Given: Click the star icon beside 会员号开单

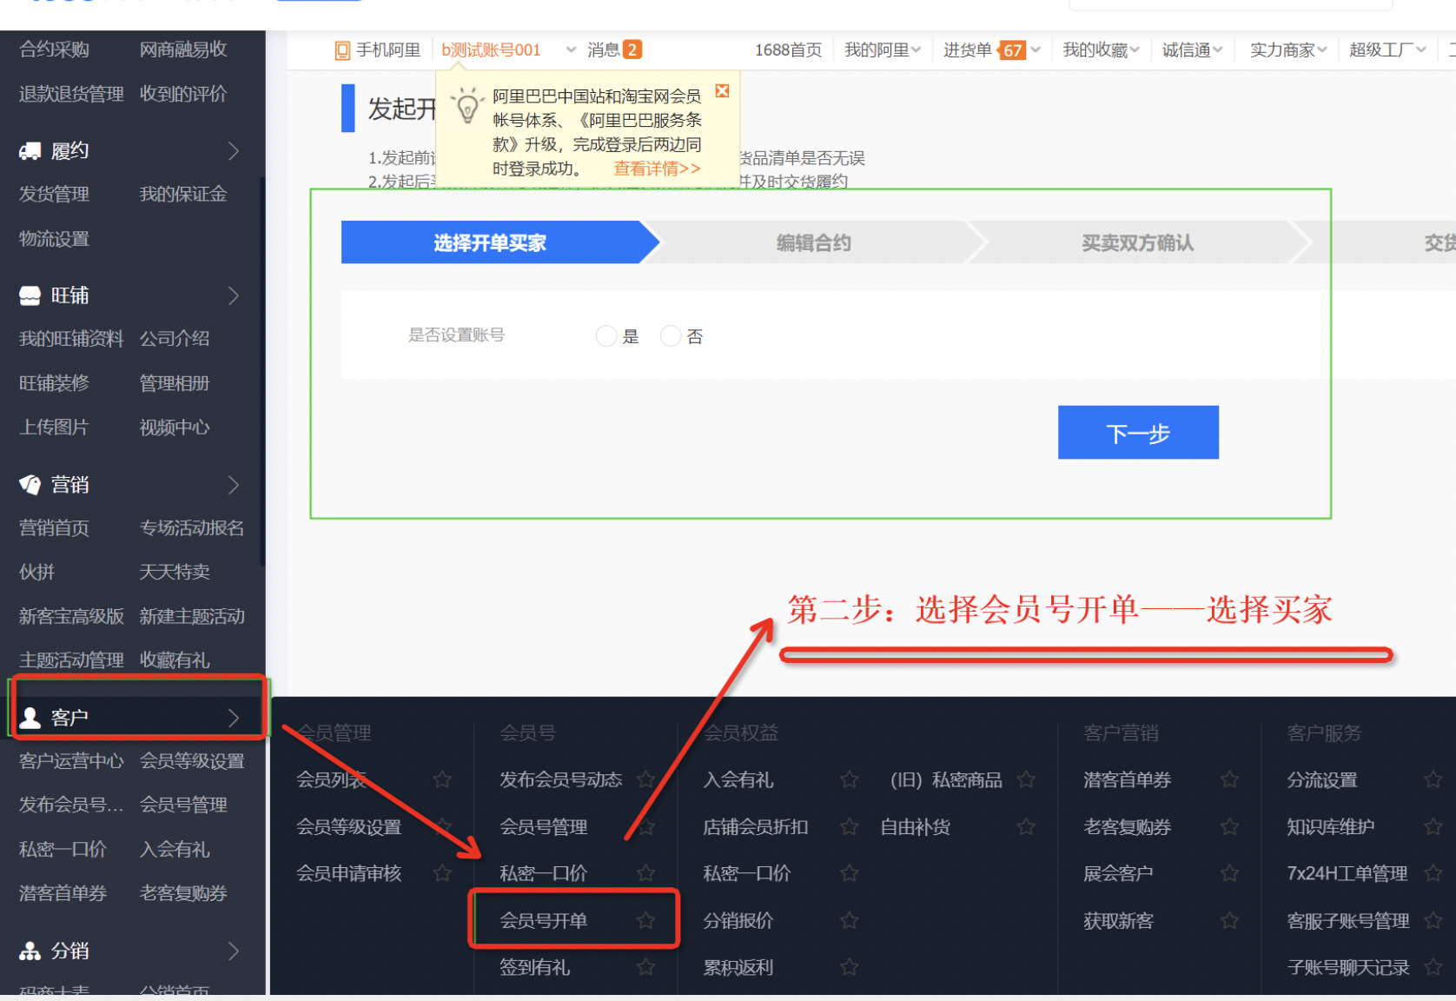Looking at the screenshot, I should click(645, 920).
